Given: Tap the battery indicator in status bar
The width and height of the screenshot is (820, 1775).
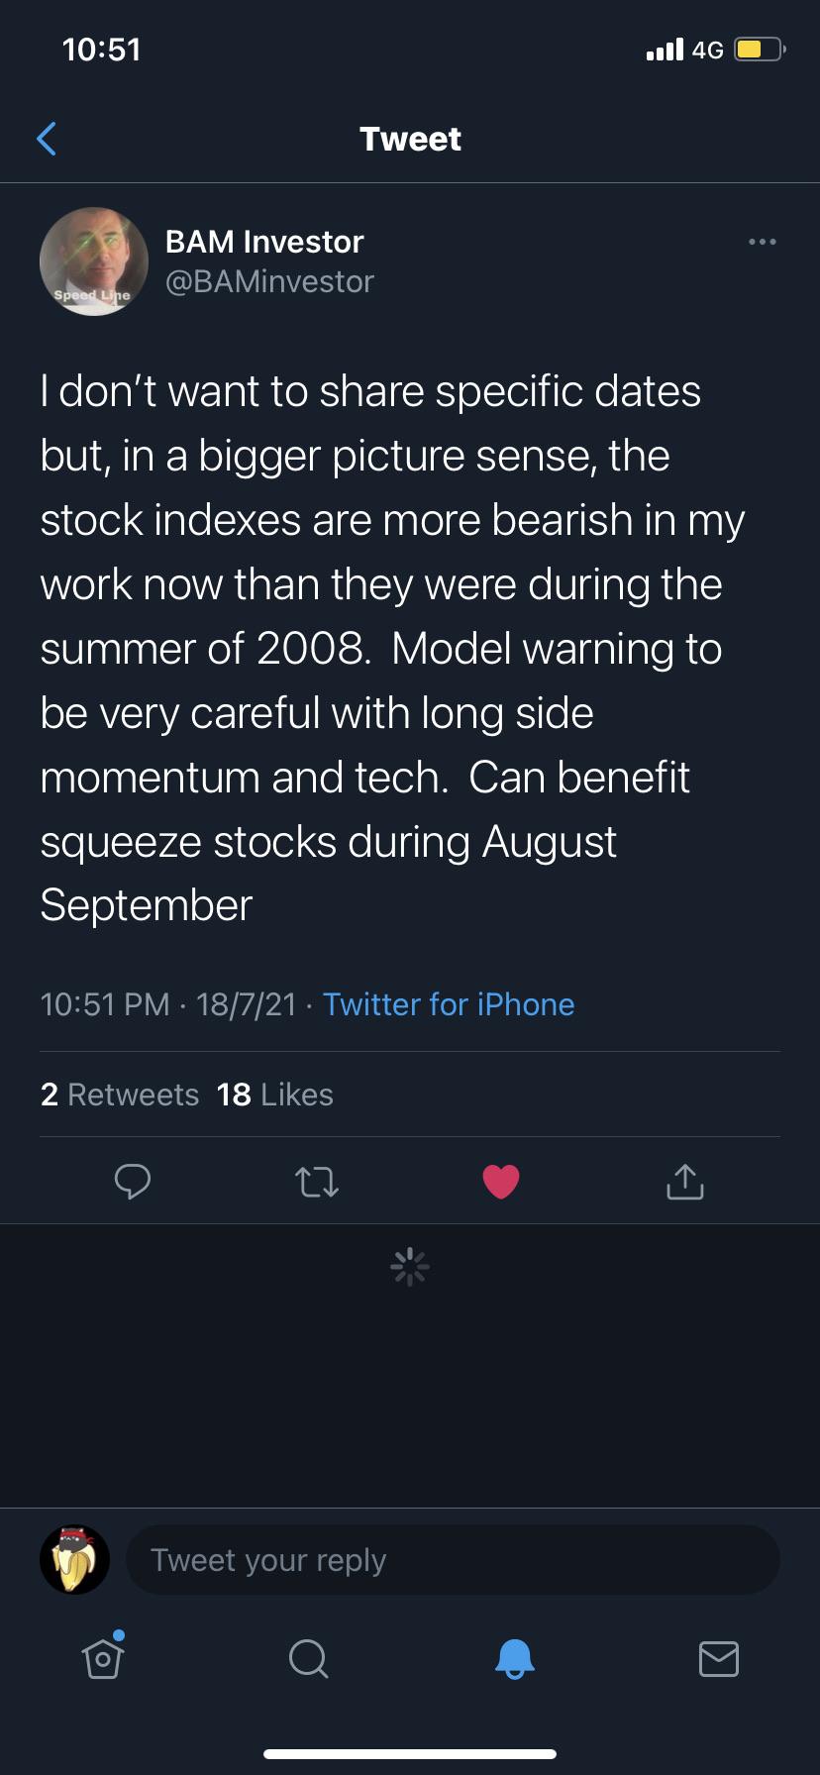Looking at the screenshot, I should pos(760,50).
